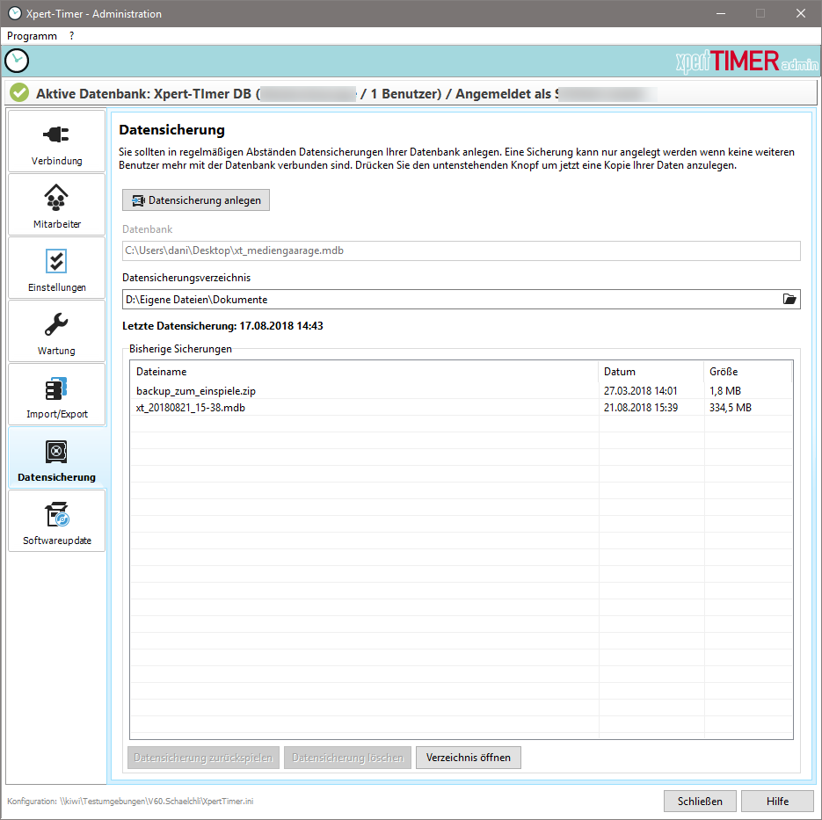The height and width of the screenshot is (820, 822).
Task: Click the Hilfe button
Action: click(x=777, y=801)
